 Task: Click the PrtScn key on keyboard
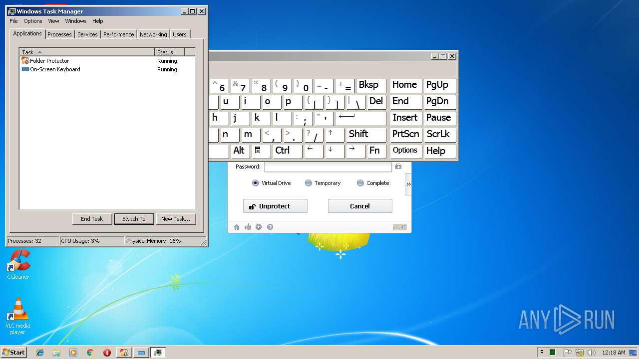click(406, 135)
